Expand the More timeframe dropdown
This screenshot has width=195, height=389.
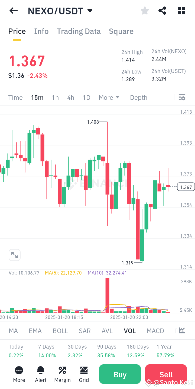(109, 97)
